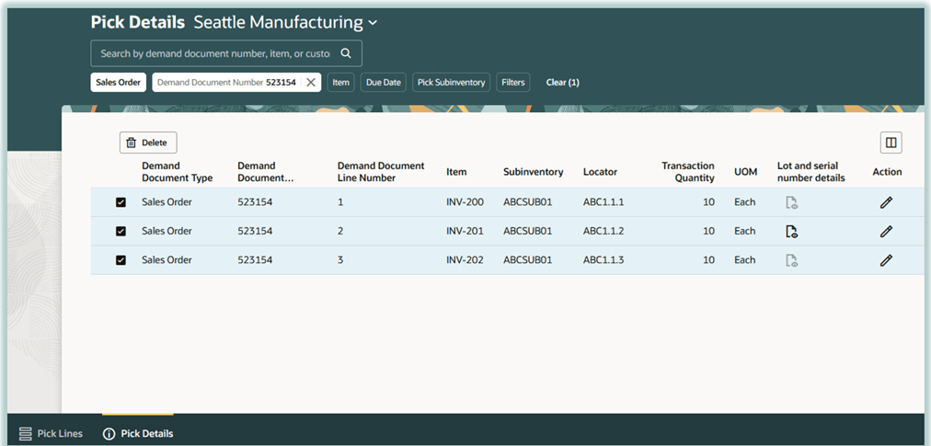Expand the Seattle Manufacturing organization dropdown
This screenshot has width=931, height=446.
coord(372,23)
